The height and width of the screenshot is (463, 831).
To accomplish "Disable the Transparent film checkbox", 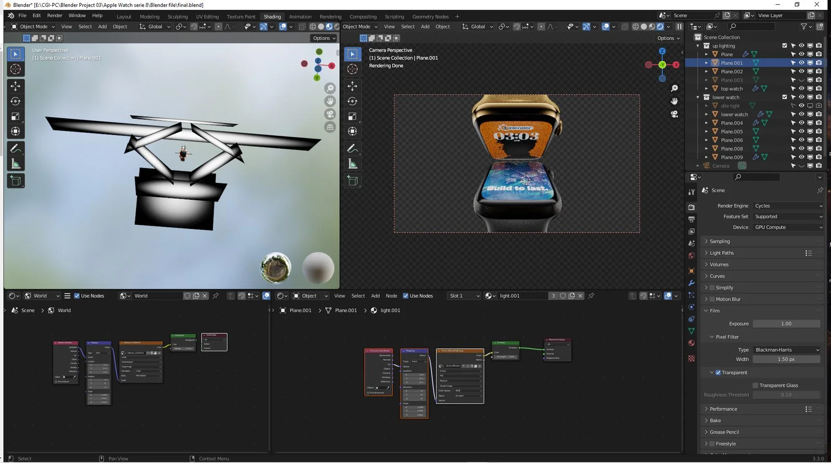I will tap(718, 373).
